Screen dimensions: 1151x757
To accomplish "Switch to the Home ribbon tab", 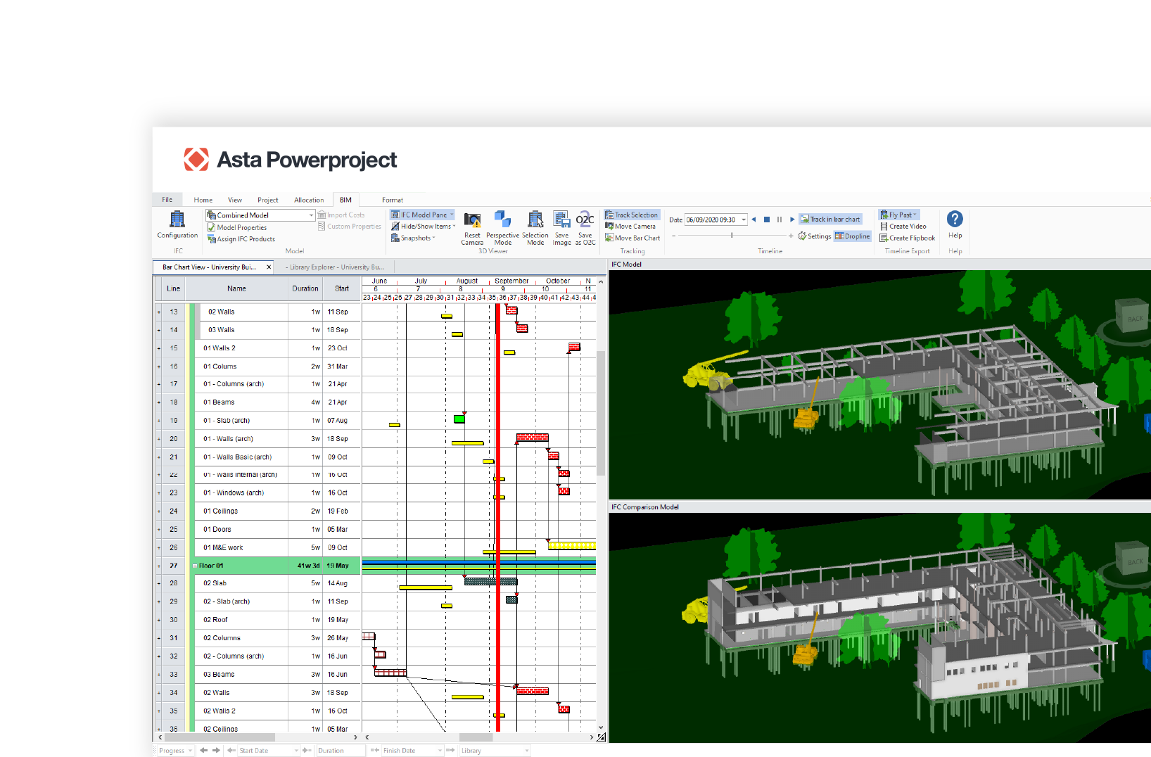I will [x=203, y=201].
